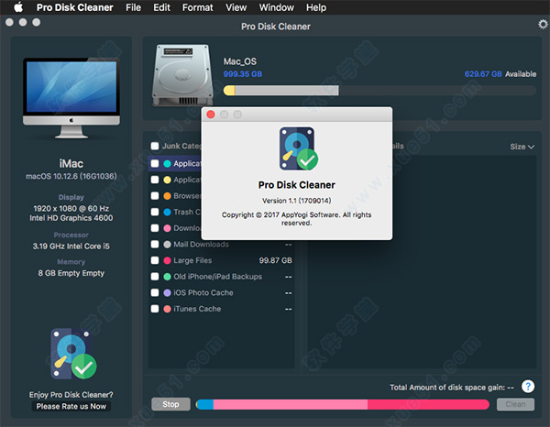This screenshot has height=427, width=550.
Task: Open the Edit menu
Action: tap(161, 7)
